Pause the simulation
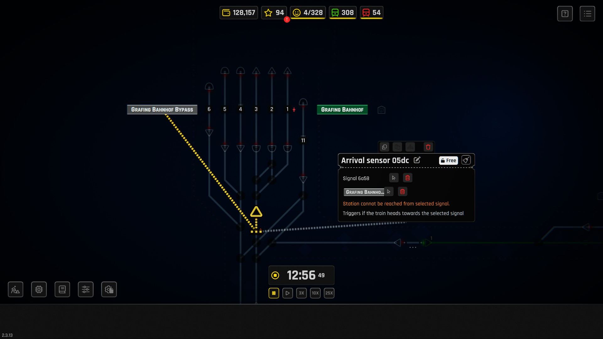 point(274,293)
